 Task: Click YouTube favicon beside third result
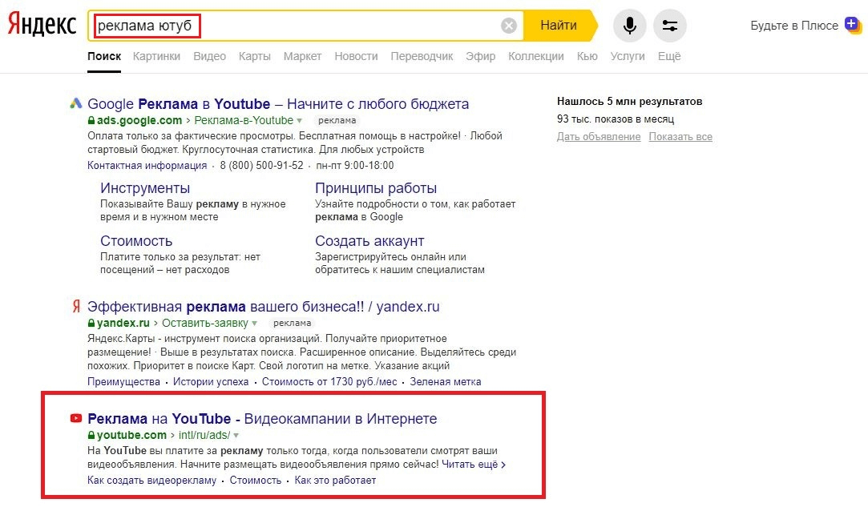[76, 418]
